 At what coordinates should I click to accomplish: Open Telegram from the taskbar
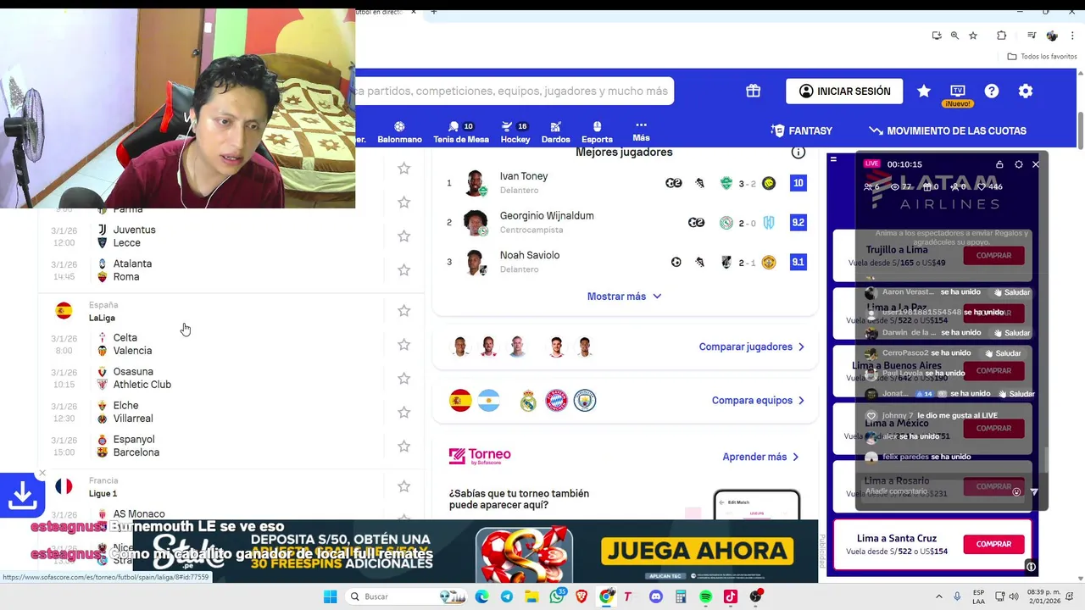(x=507, y=596)
